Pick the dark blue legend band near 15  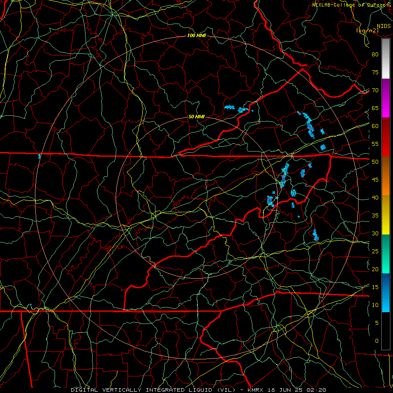pyautogui.click(x=386, y=283)
